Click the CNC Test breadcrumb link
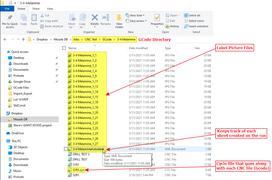 [x=91, y=39]
